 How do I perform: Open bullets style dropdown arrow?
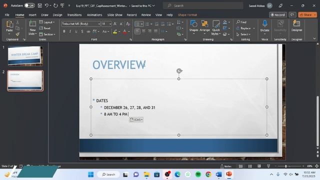point(141,24)
